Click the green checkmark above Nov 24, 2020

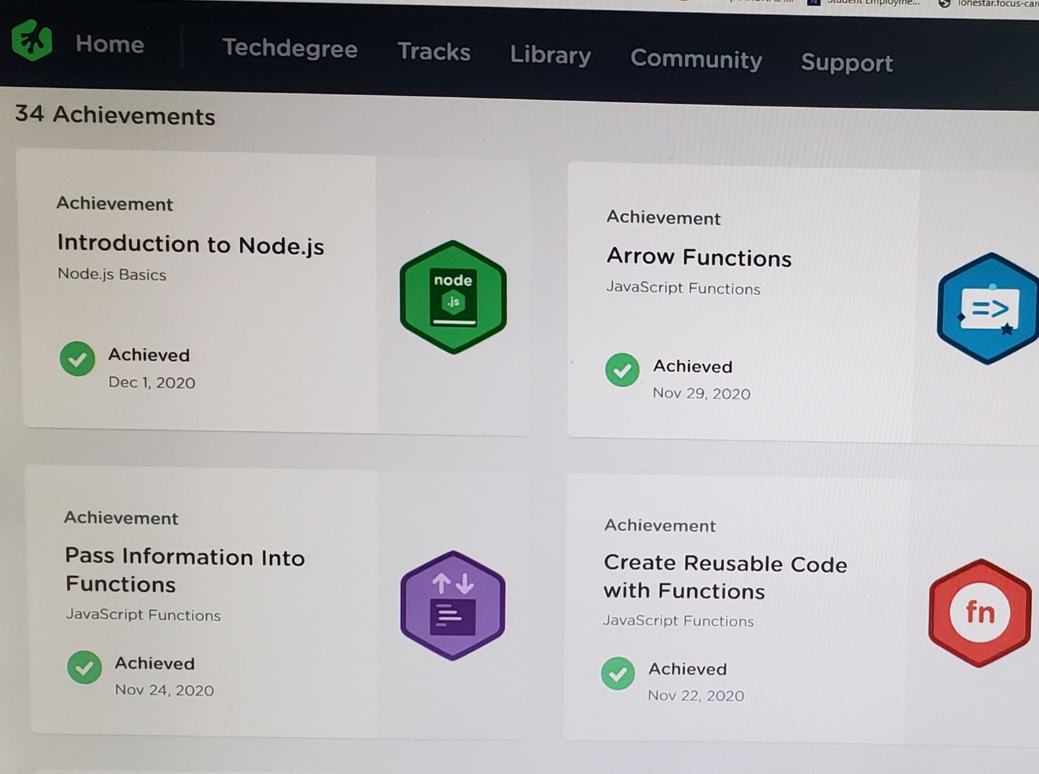pyautogui.click(x=85, y=667)
